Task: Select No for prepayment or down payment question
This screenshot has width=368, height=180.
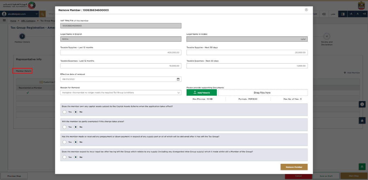Action: click(76, 142)
